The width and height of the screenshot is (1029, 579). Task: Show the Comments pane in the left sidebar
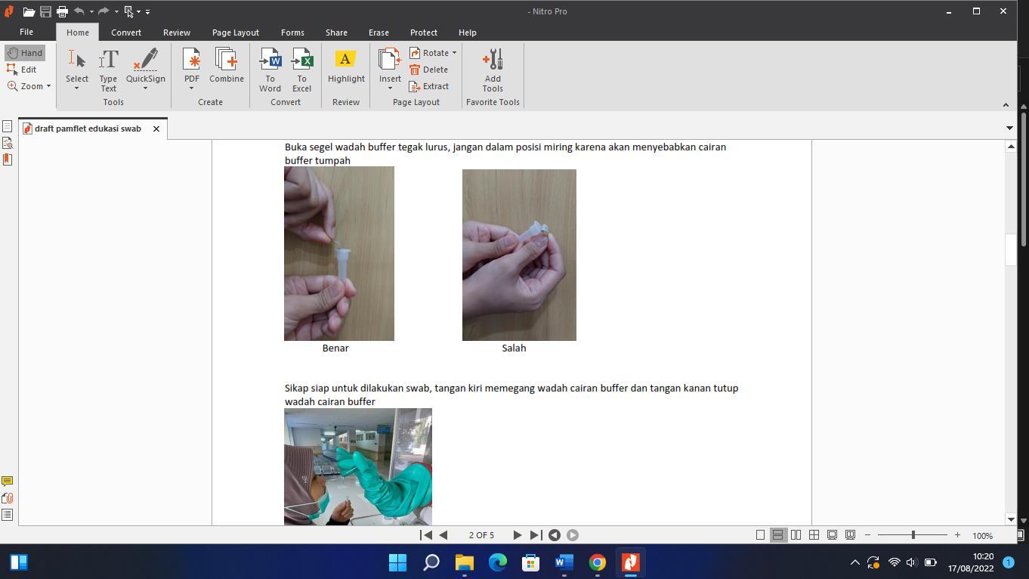click(8, 481)
